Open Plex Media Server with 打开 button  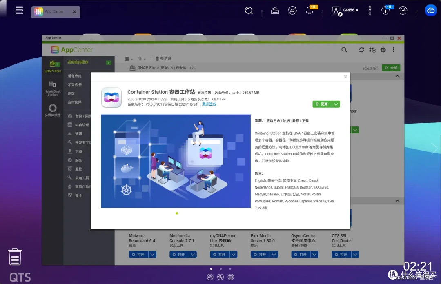point(261,255)
